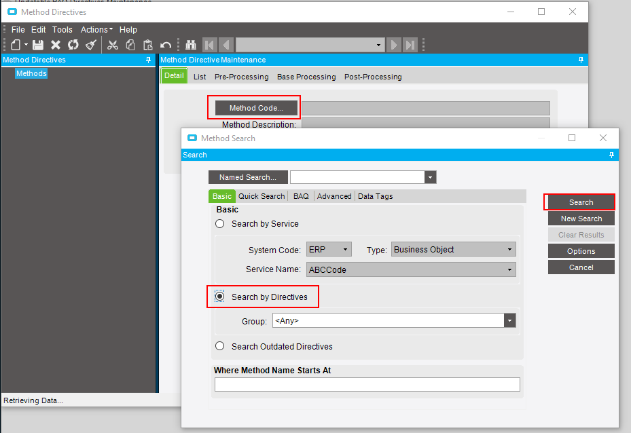Click the Delete X toolbar icon

[56, 45]
